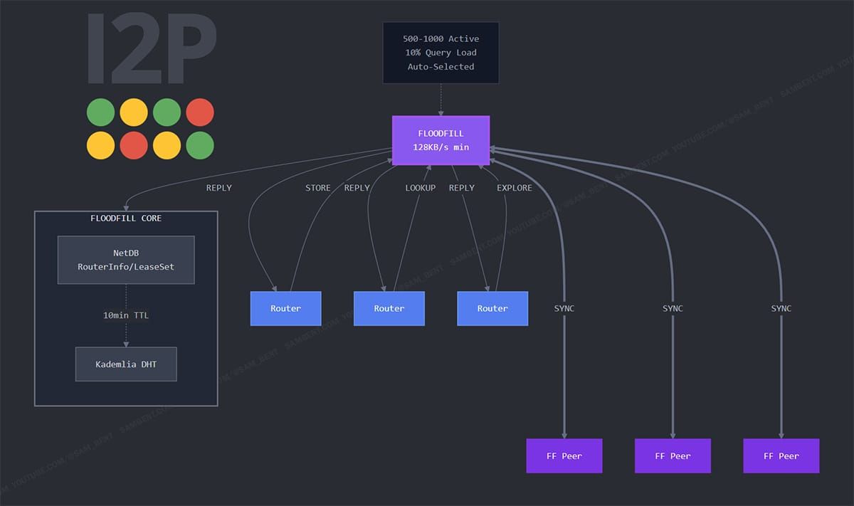Toggle the green circle in the top-left row
854x506 pixels.
(101, 112)
